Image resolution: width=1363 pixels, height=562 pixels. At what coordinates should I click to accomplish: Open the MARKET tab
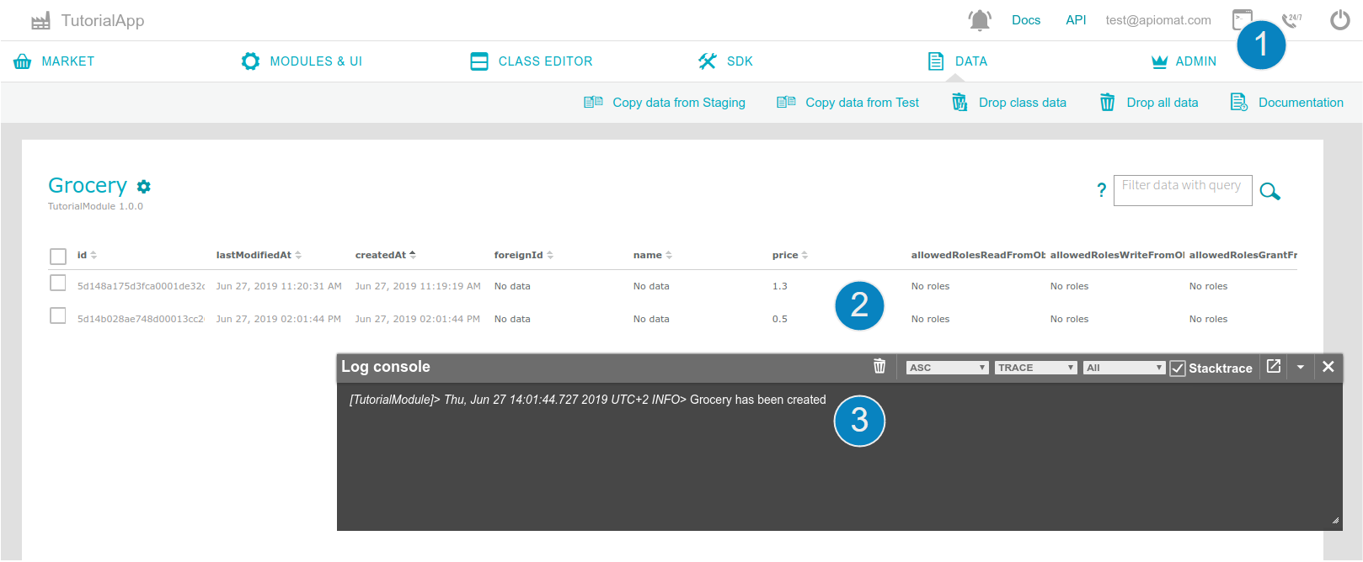(68, 61)
